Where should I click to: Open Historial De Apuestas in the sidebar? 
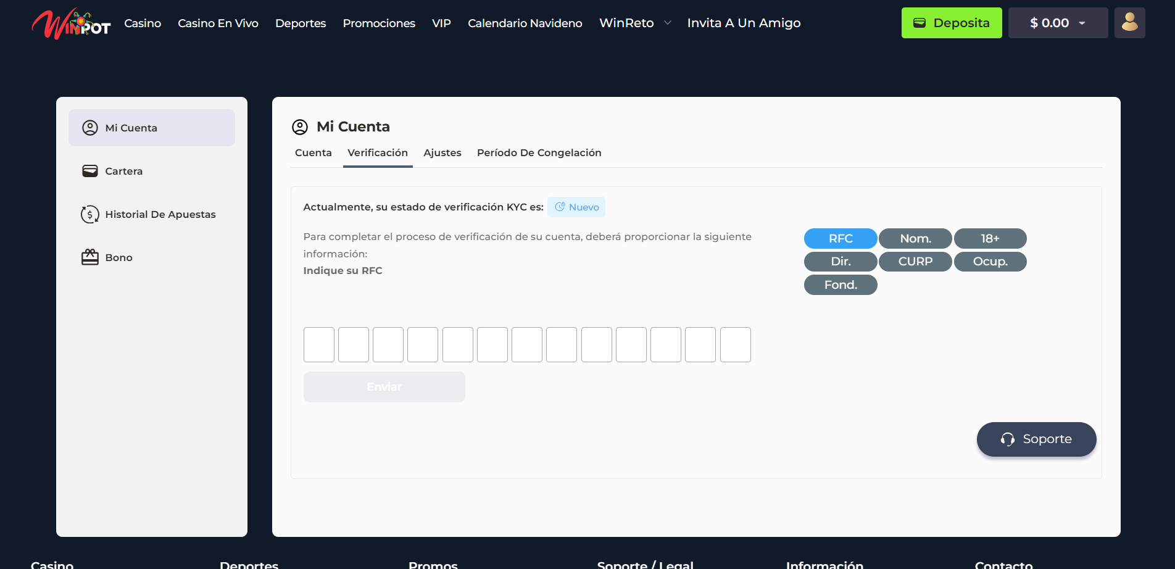pyautogui.click(x=152, y=214)
